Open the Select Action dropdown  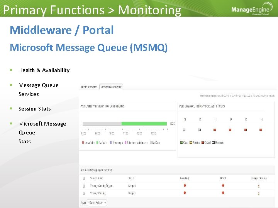[97, 203]
